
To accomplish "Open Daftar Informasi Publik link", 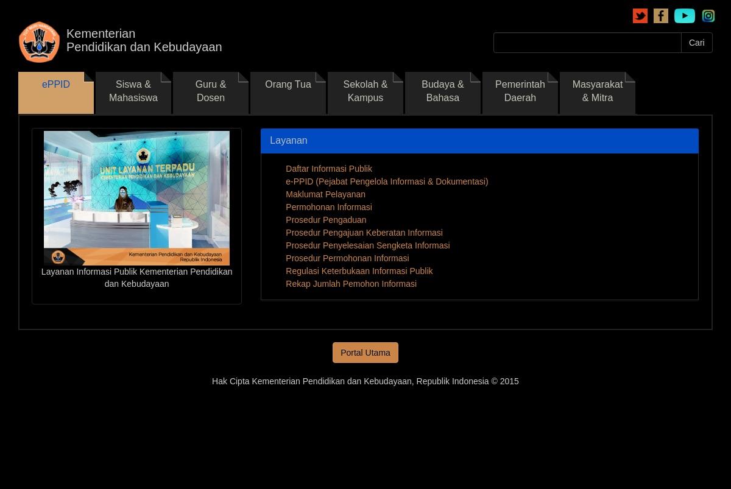I will [329, 169].
